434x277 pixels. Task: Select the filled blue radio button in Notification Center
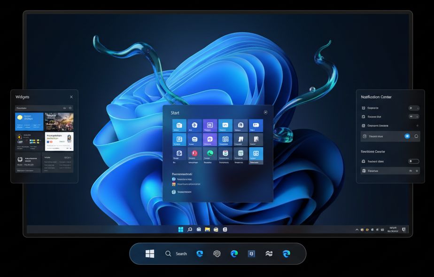407,136
